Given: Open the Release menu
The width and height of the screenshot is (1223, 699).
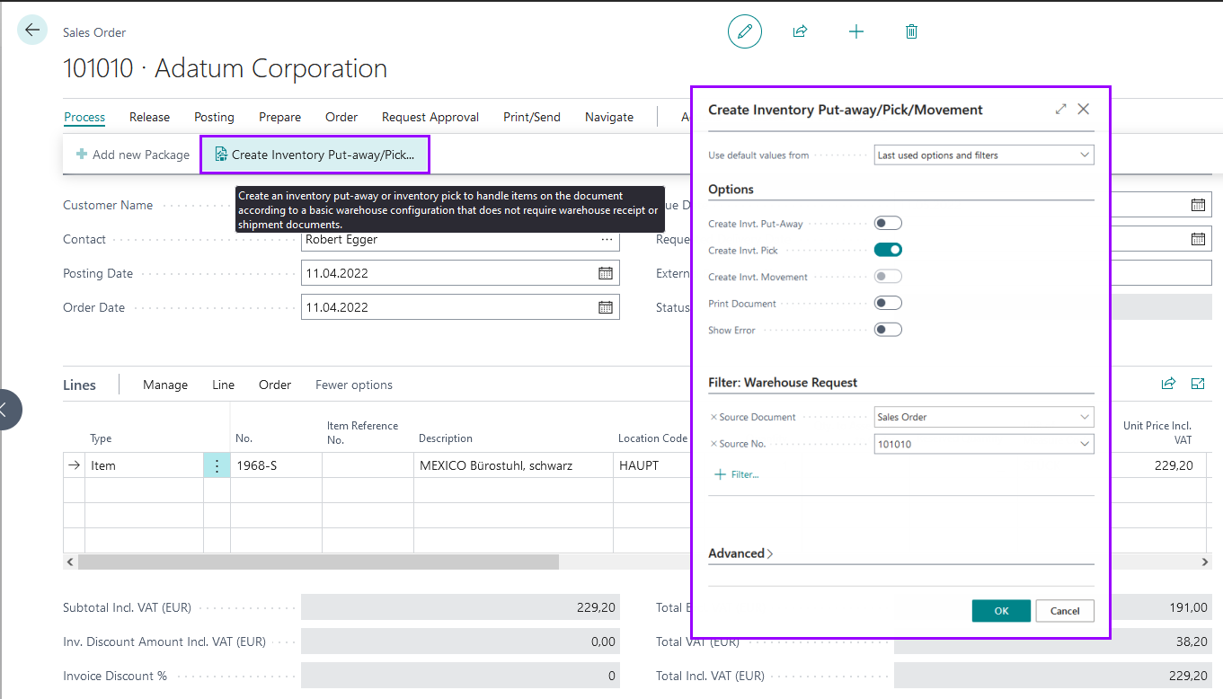Looking at the screenshot, I should click(149, 117).
